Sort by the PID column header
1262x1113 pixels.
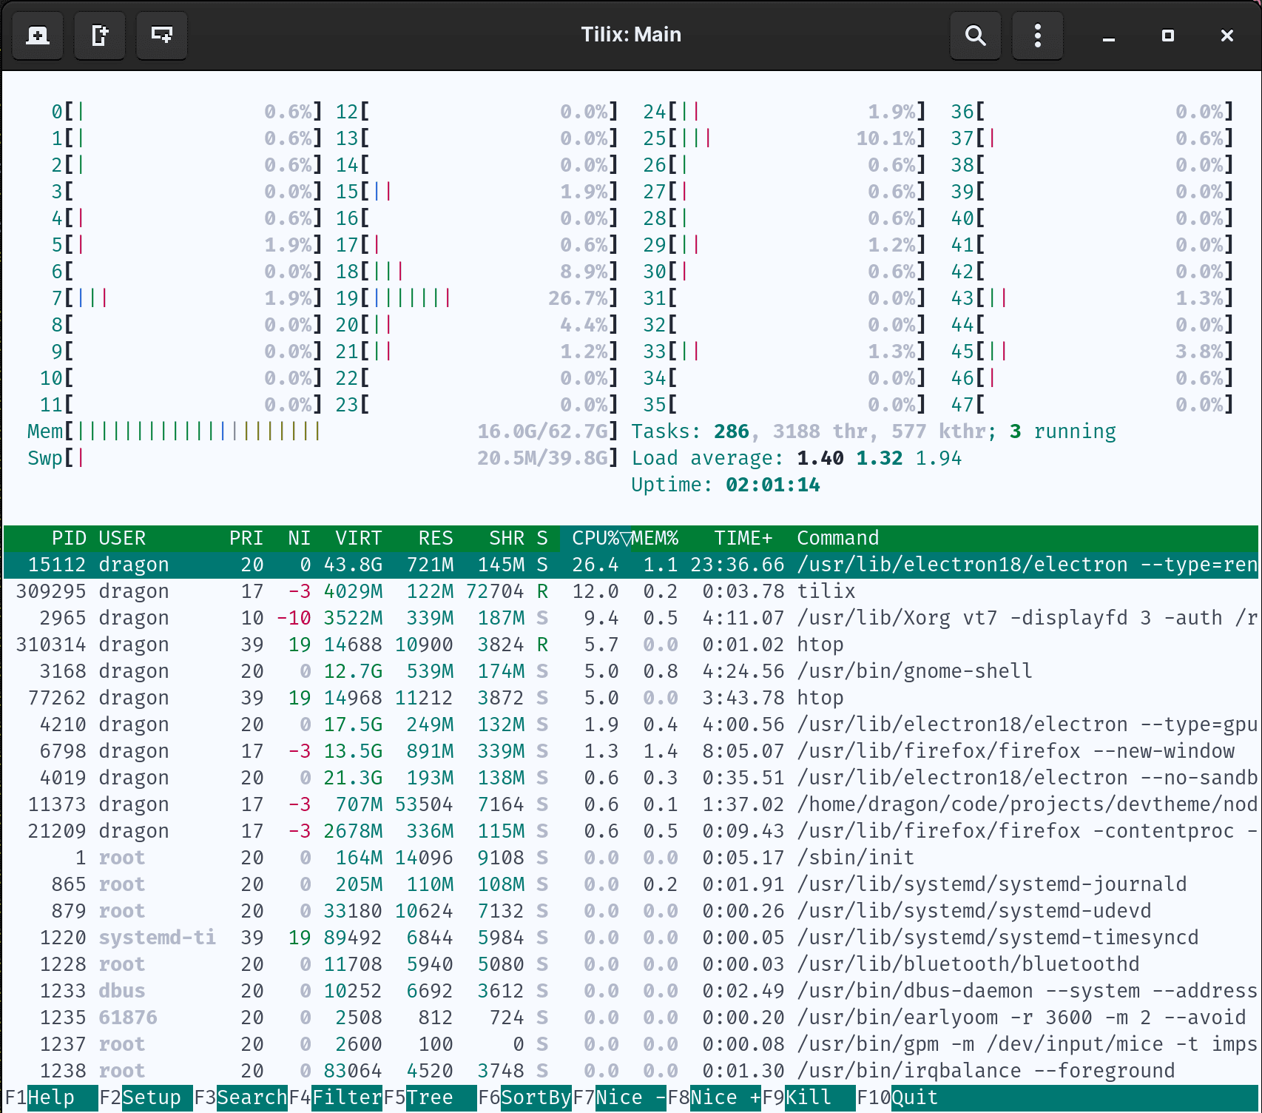pos(69,538)
